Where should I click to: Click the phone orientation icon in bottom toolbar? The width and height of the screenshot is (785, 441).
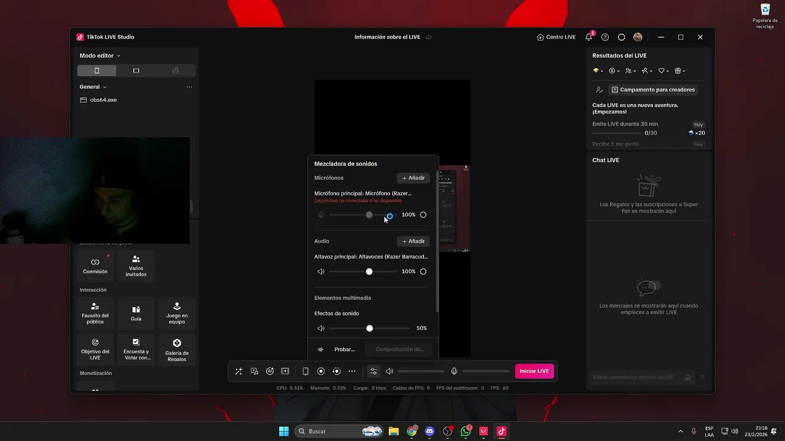point(305,371)
